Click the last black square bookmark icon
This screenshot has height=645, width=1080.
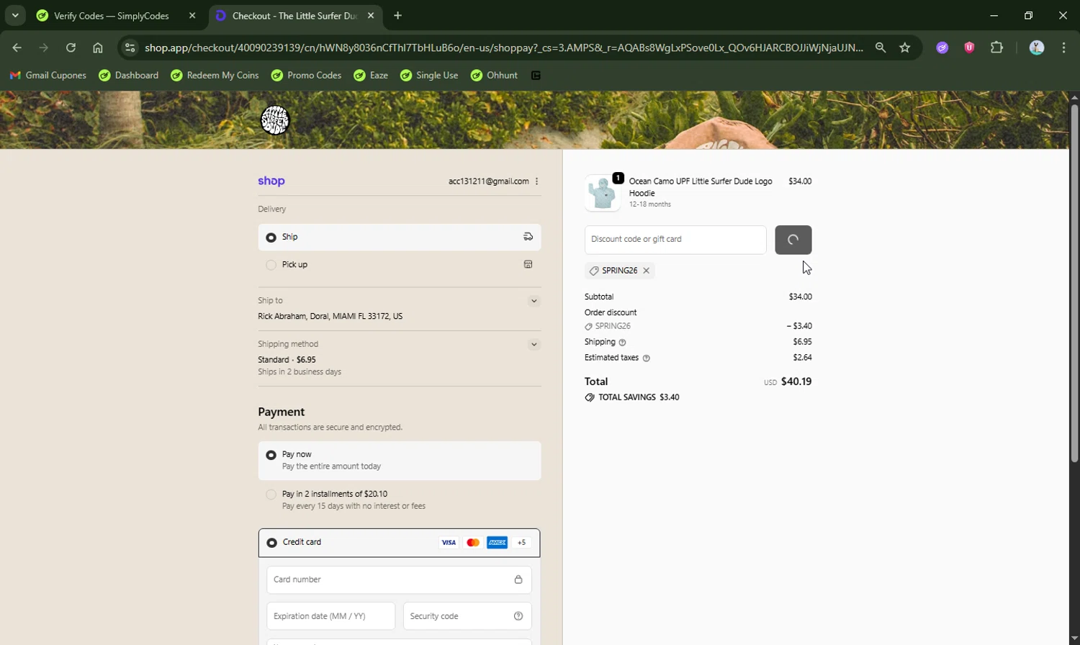[536, 75]
